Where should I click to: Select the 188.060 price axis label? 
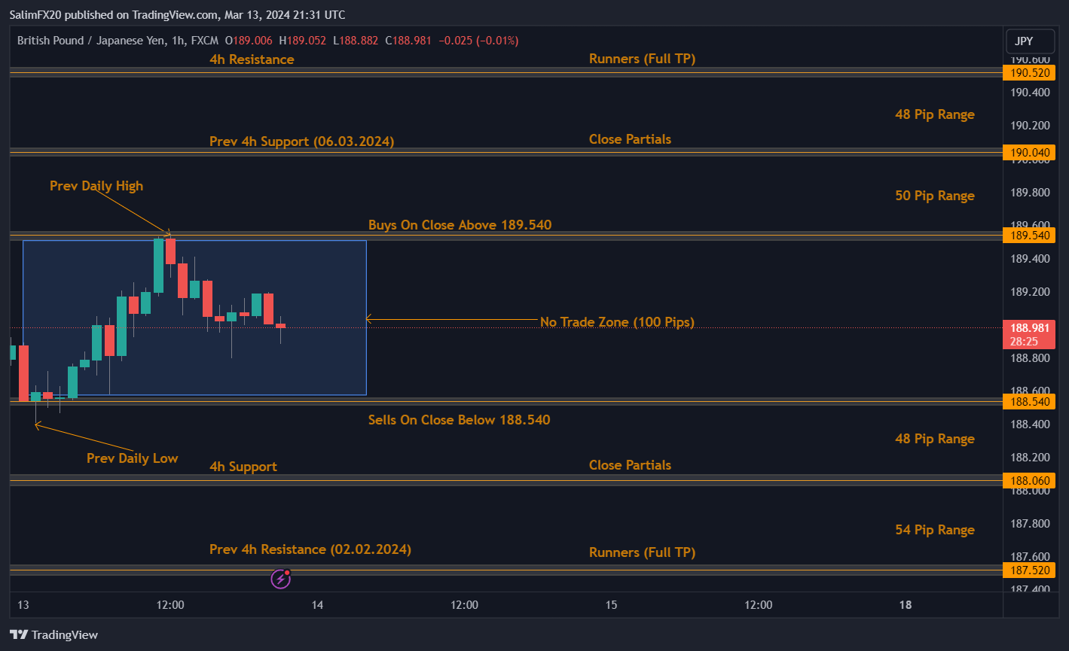click(x=1028, y=480)
